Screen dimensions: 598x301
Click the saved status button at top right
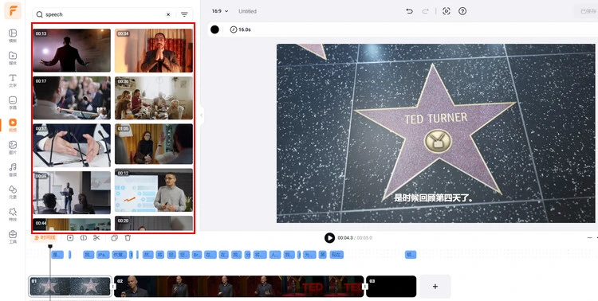click(588, 11)
